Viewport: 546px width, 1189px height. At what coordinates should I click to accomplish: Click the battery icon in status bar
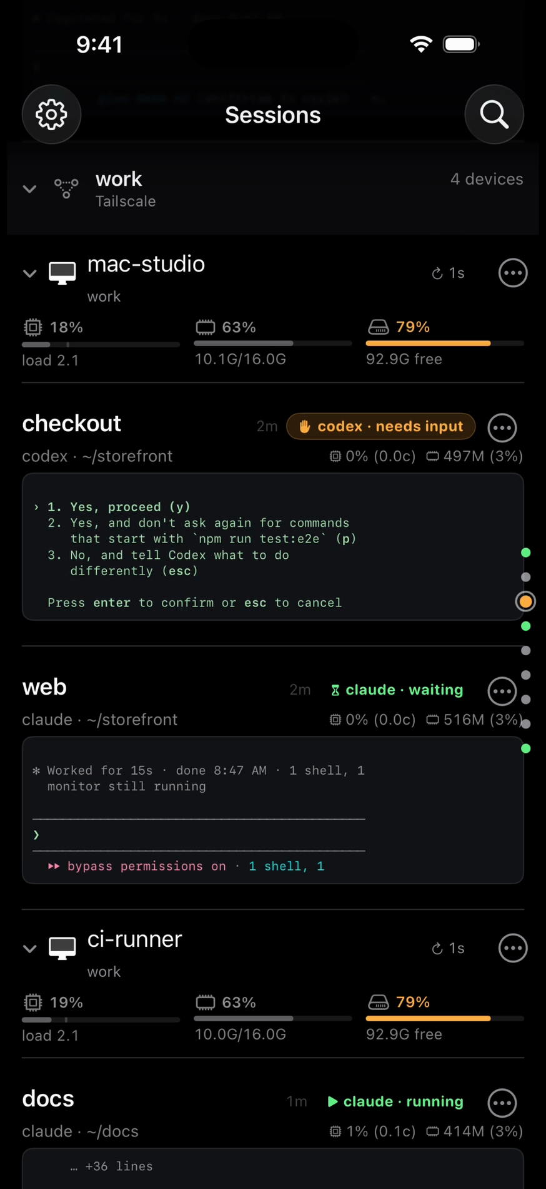point(461,44)
